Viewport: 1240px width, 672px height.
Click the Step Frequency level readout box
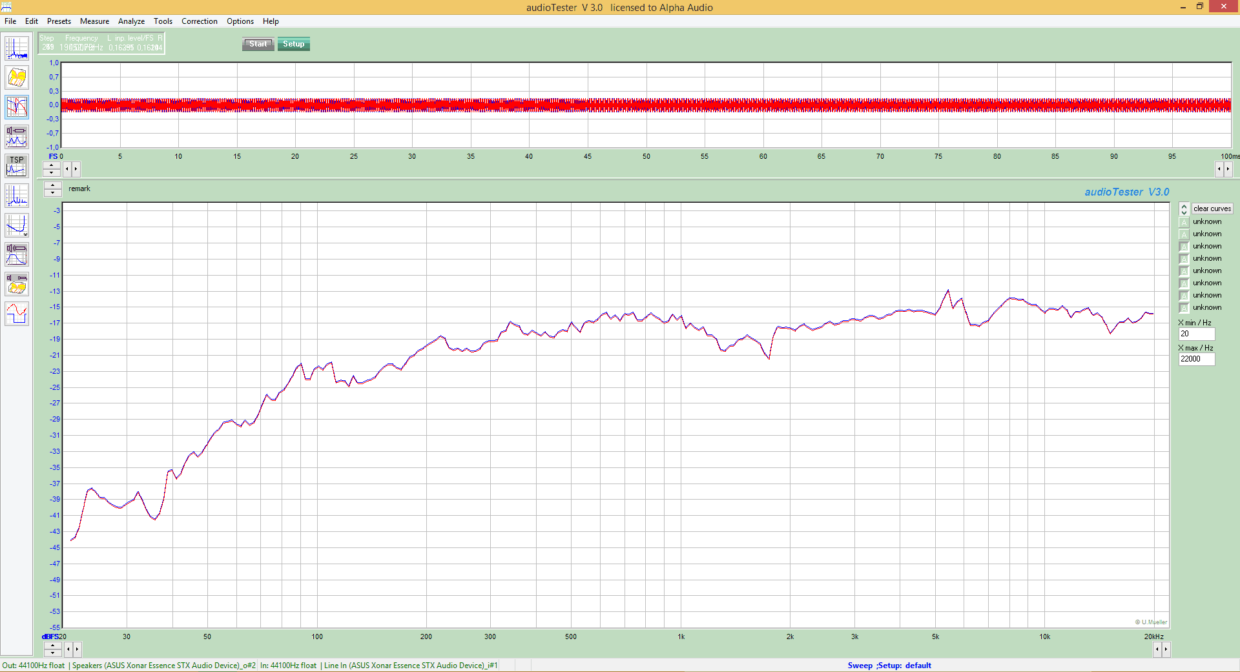101,43
